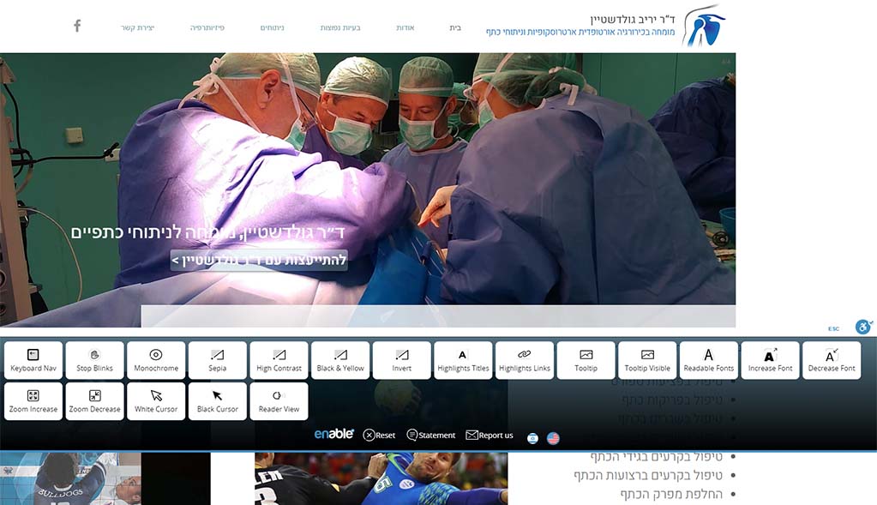Switch language to Hebrew via Israel flag
This screenshot has width=877, height=505.
click(533, 438)
